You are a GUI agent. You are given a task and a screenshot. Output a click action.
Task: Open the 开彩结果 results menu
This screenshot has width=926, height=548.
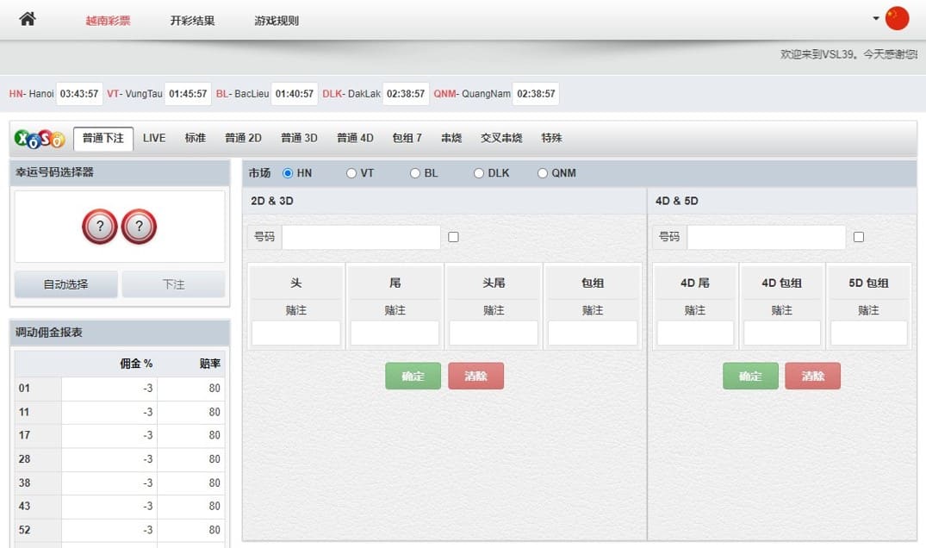(x=193, y=21)
